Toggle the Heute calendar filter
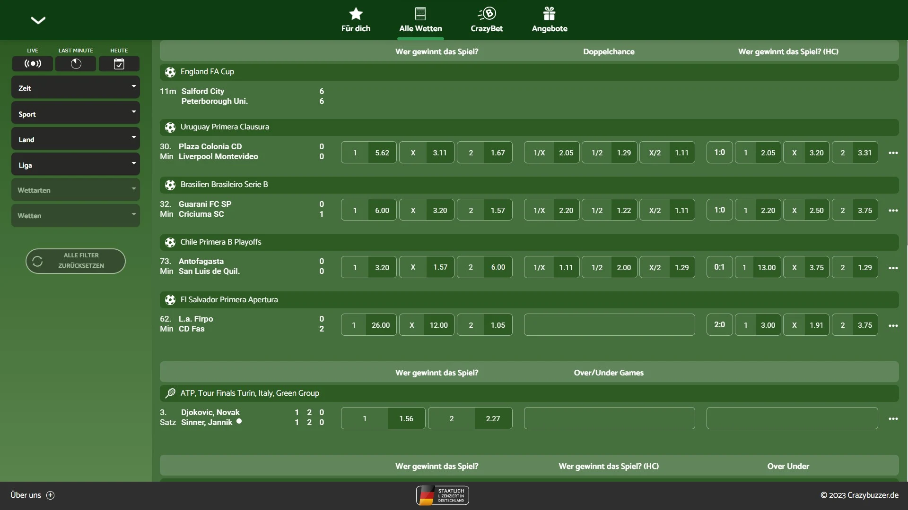Viewport: 908px width, 510px height. [119, 63]
